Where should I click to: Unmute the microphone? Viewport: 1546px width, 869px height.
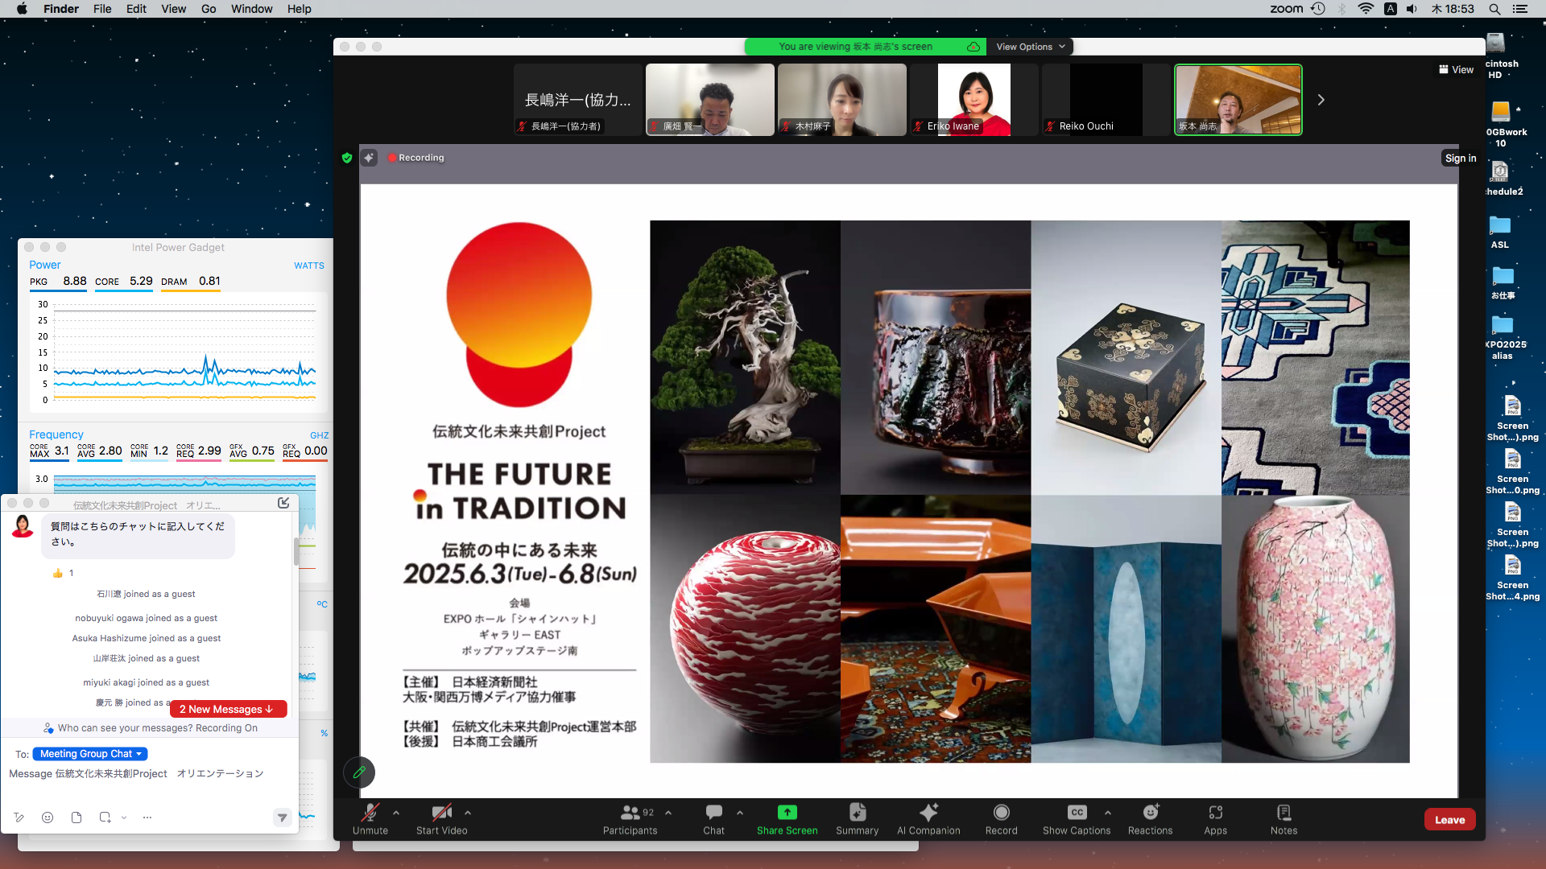click(x=370, y=818)
